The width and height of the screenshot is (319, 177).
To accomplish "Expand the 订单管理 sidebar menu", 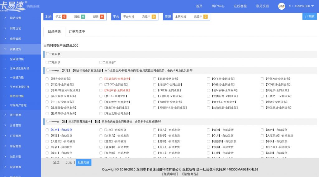I will click(x=20, y=136).
